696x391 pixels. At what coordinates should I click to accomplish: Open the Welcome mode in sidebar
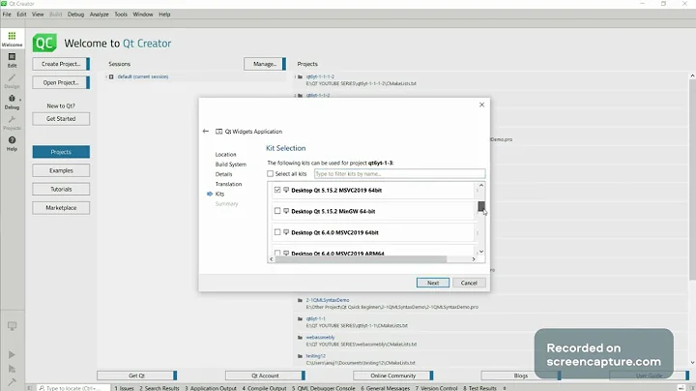pos(12,39)
